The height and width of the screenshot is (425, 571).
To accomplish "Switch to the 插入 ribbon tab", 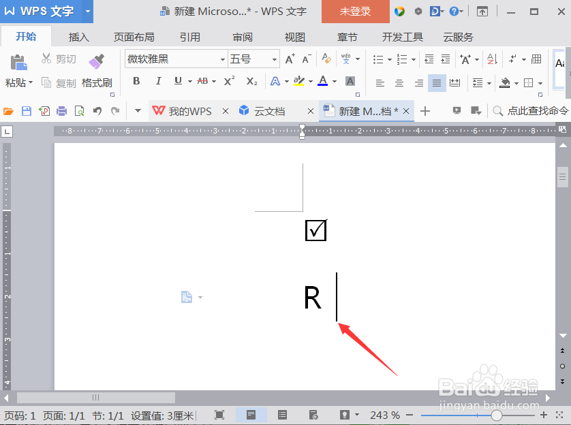I will (78, 37).
